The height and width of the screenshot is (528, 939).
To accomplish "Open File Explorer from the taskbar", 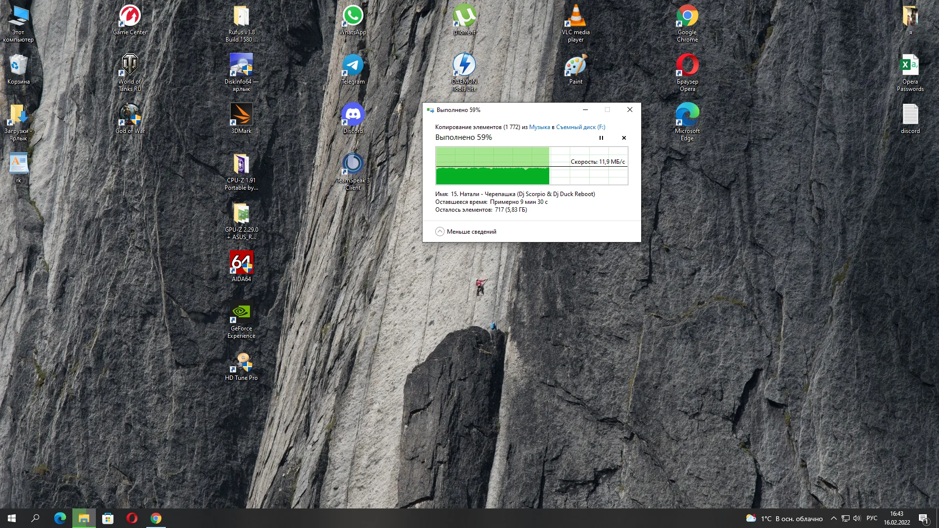I will tap(84, 518).
